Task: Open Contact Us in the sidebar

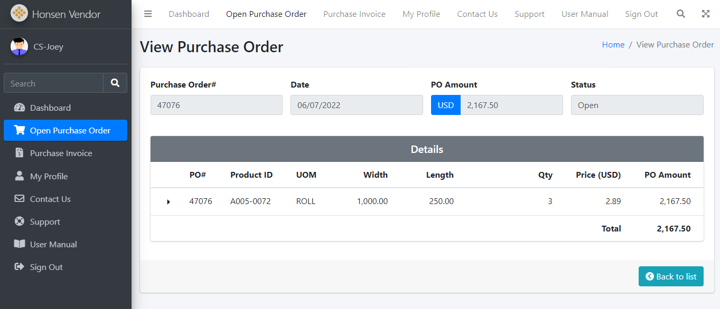Action: point(50,199)
